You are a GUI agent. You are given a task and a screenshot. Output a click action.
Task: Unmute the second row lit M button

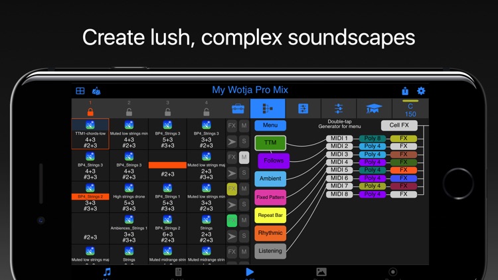click(x=244, y=157)
